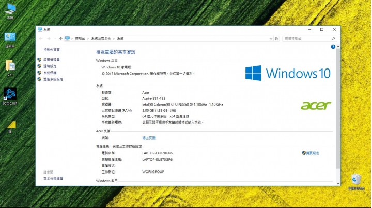Open 裝置管理員 (Device Manager) in the sidebar
Screen dimensions: 372x208
click(52, 60)
